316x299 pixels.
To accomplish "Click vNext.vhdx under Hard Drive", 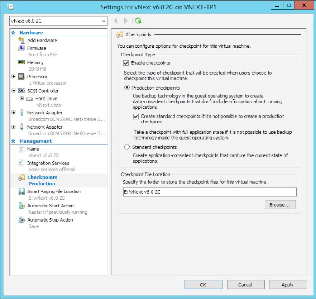I will click(x=49, y=105).
